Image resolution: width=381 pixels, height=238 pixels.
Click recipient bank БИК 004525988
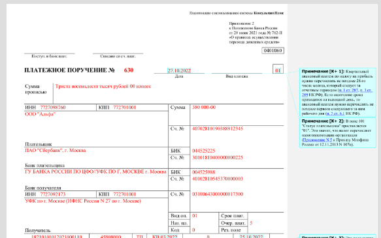[204, 172]
